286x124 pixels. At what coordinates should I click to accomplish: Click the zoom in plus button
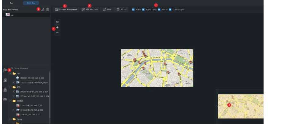click(57, 27)
